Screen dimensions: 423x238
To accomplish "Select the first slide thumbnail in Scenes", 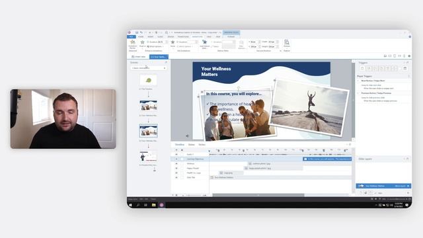I will click(x=148, y=80).
